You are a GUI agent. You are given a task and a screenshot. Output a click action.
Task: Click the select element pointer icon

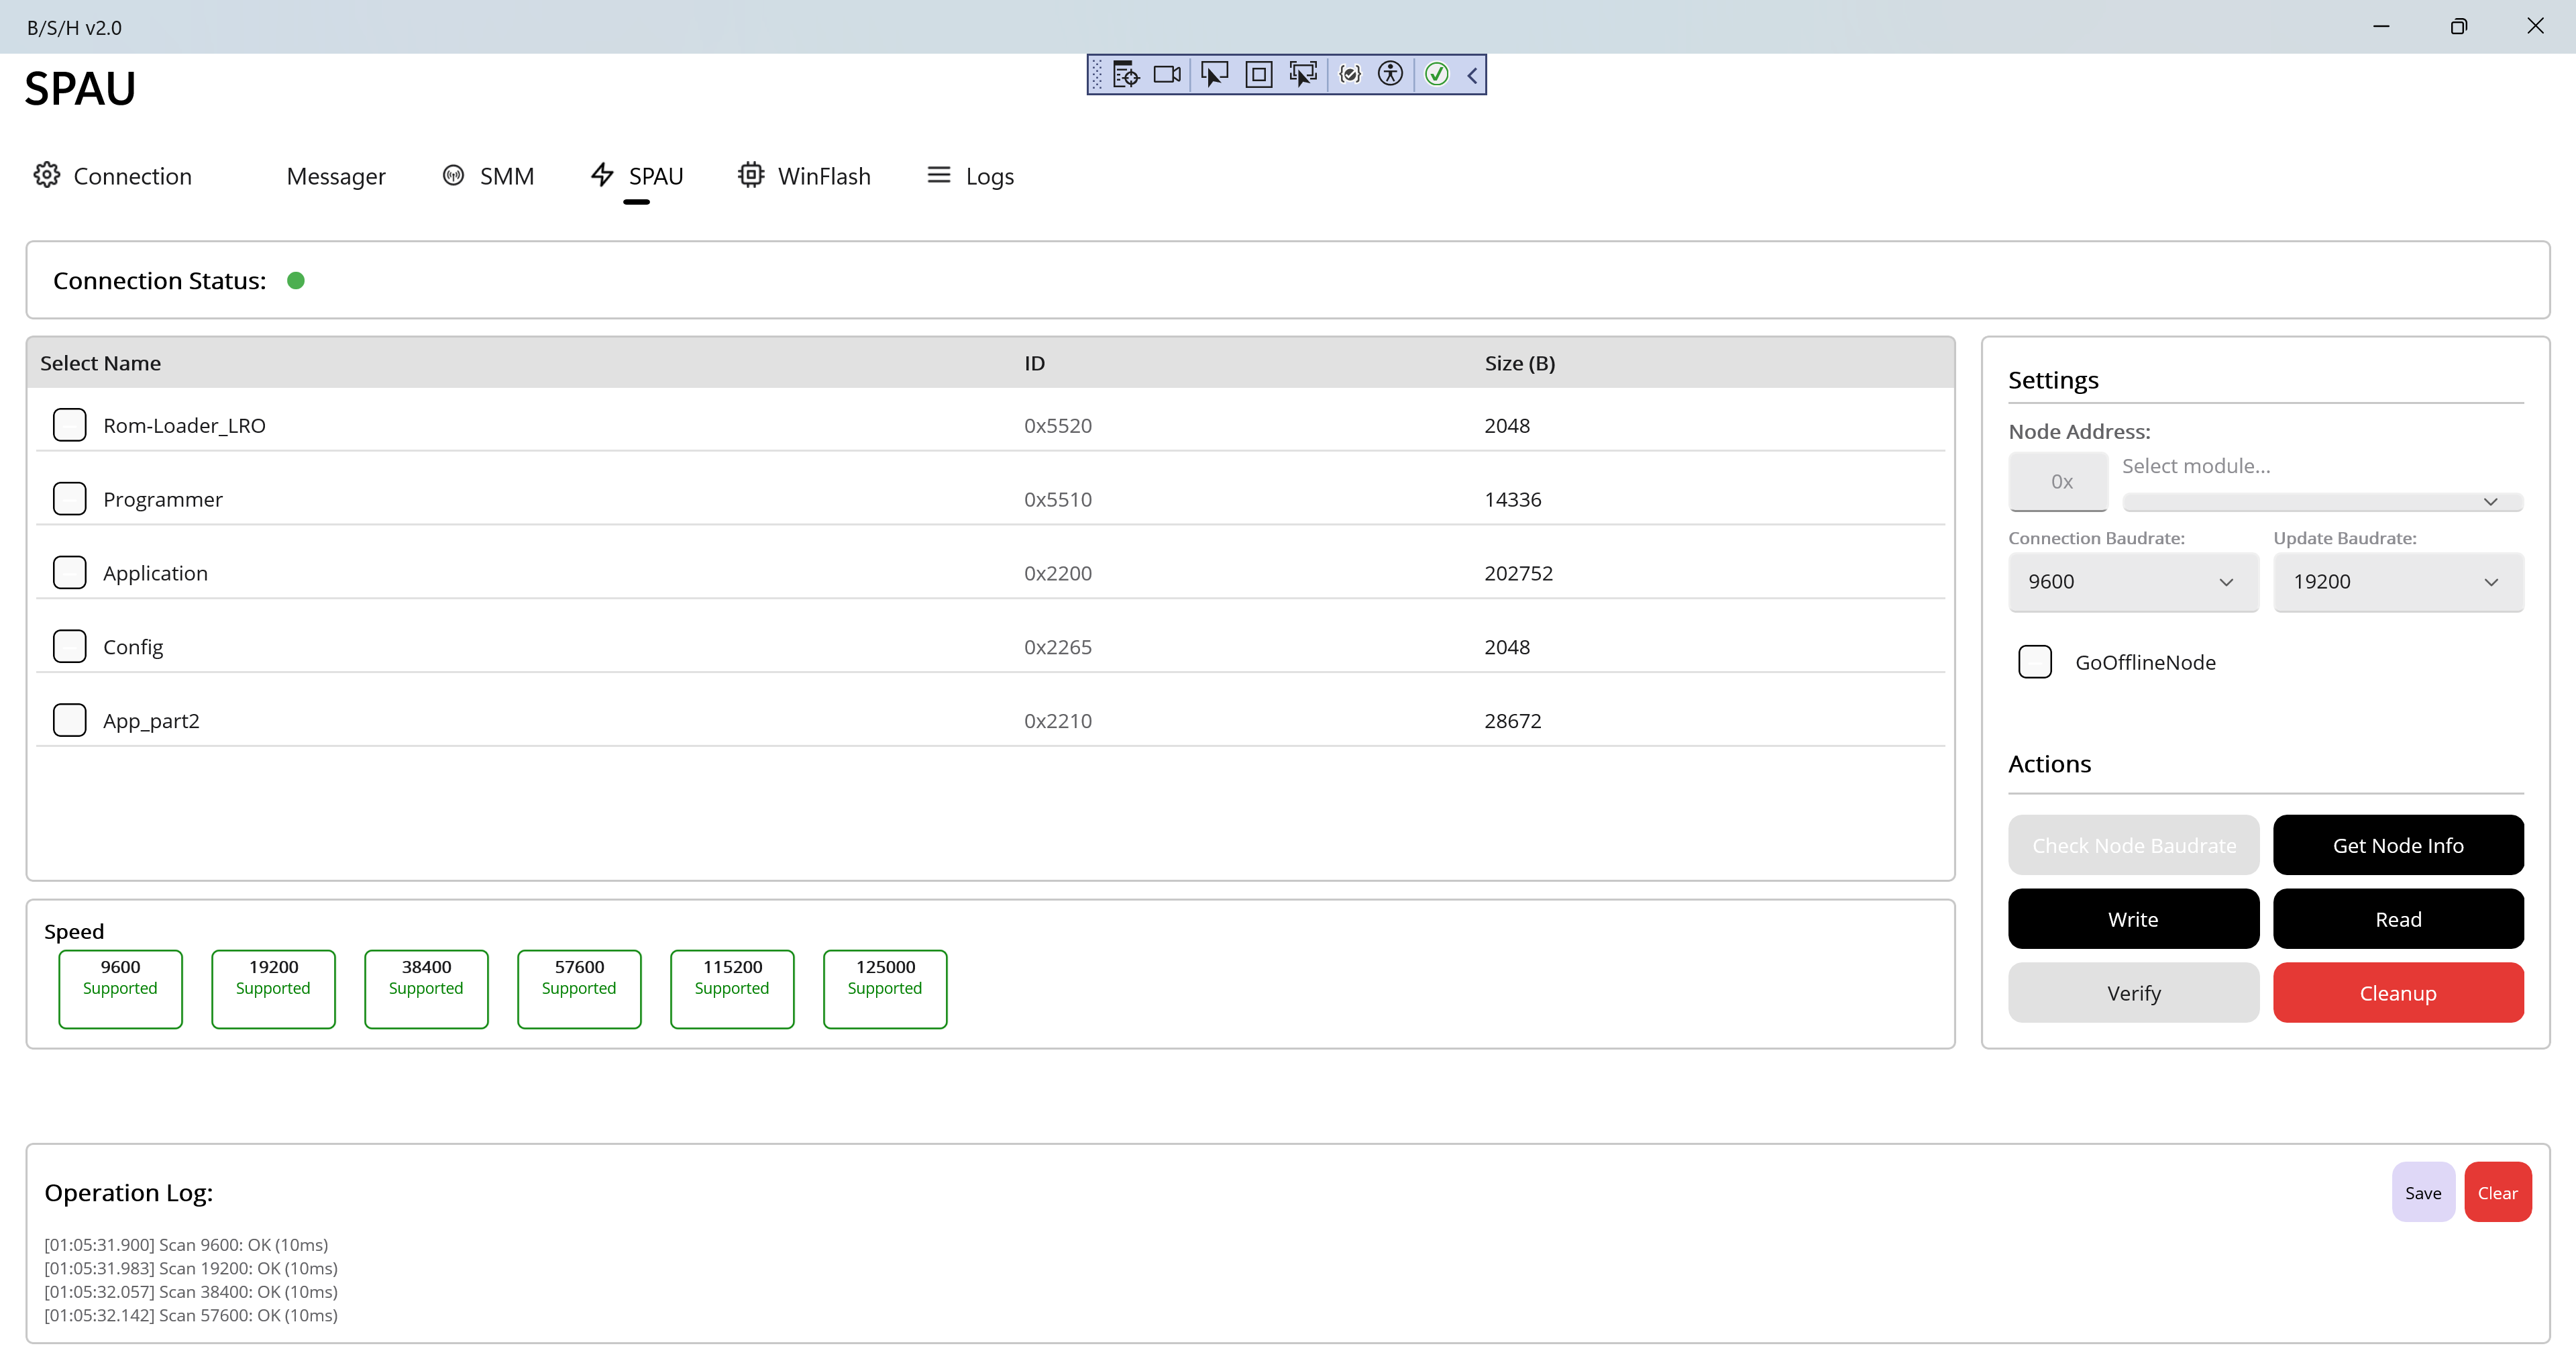(1214, 74)
